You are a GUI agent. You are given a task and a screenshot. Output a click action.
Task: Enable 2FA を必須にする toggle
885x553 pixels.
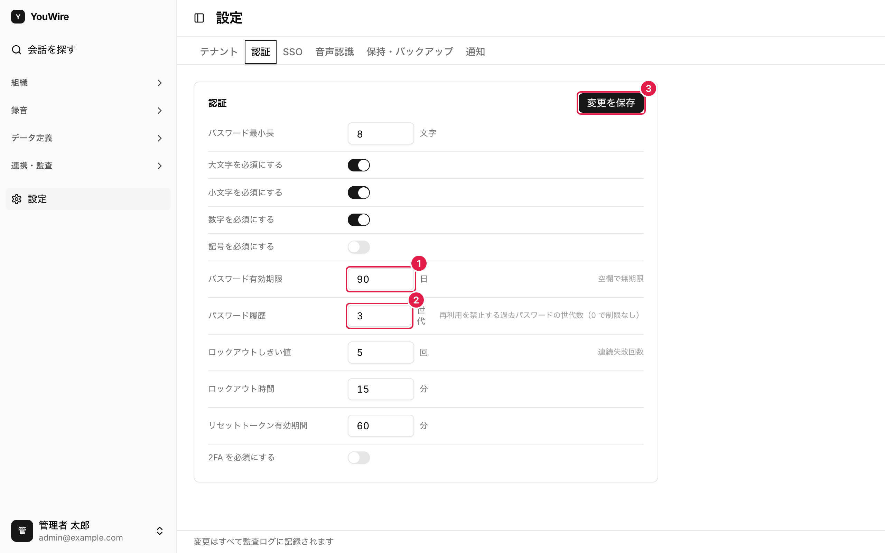tap(358, 458)
